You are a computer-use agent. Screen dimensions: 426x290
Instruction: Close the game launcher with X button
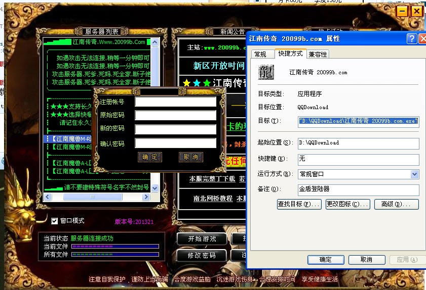pyautogui.click(x=416, y=12)
